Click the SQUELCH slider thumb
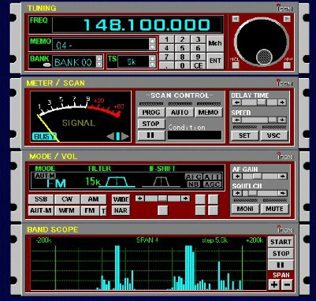The height and width of the screenshot is (301, 316). pos(253,193)
